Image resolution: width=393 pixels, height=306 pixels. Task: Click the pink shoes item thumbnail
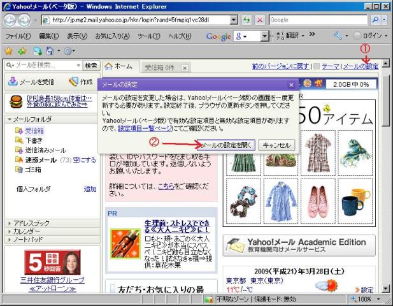[318, 201]
